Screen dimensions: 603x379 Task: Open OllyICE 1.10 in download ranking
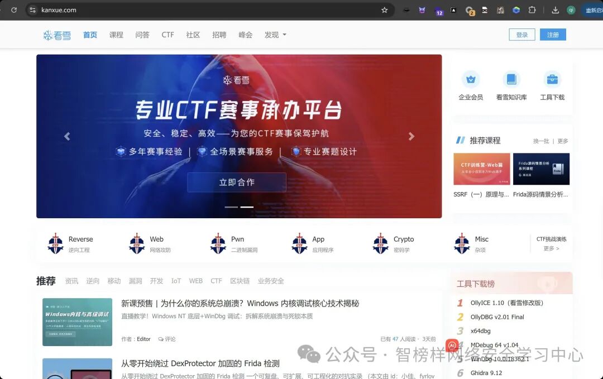tap(507, 303)
